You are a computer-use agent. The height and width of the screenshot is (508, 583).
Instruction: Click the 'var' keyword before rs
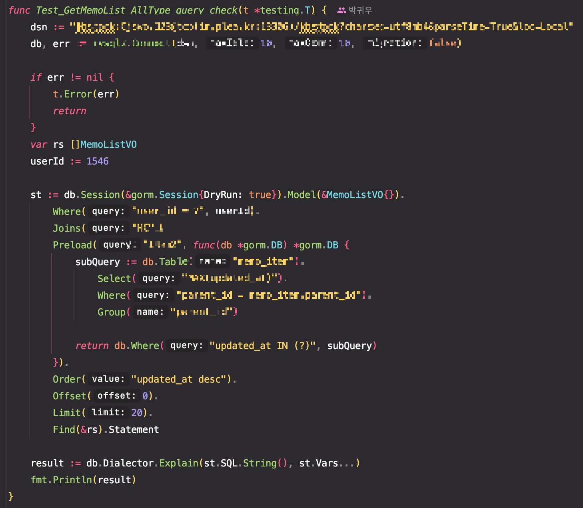[x=39, y=145]
